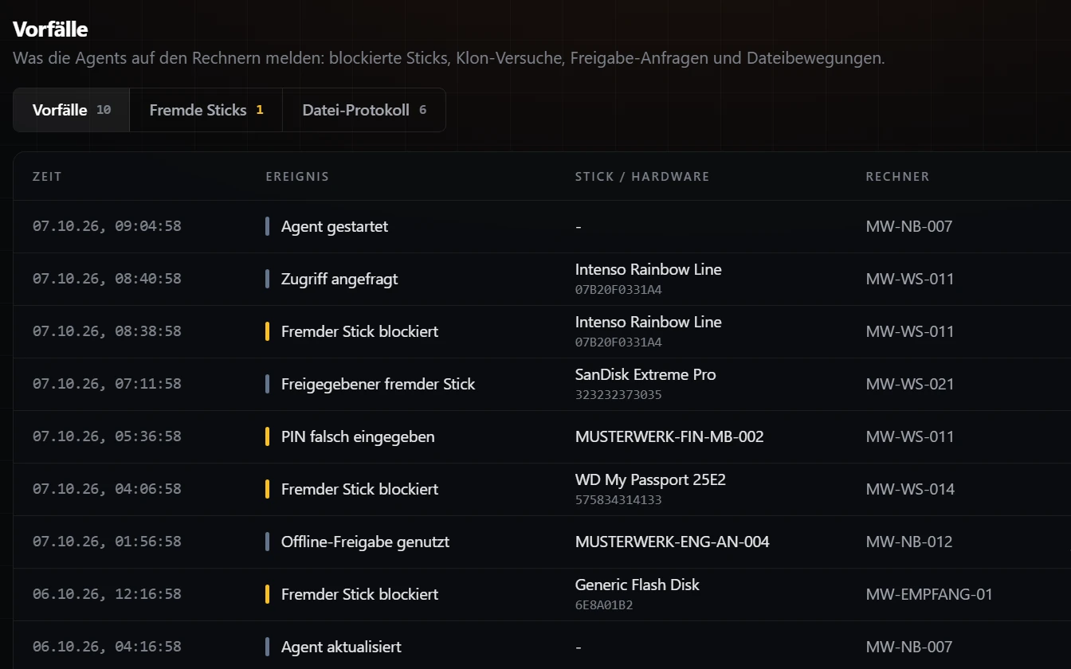Click the timestamp 06.10.26, 12:16:58
Viewport: 1071px width, 669px height.
(107, 594)
